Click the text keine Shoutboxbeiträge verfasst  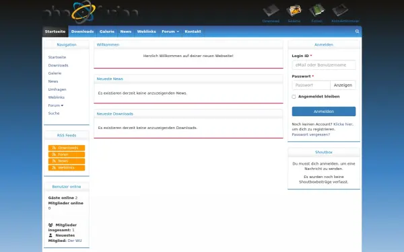(324, 179)
